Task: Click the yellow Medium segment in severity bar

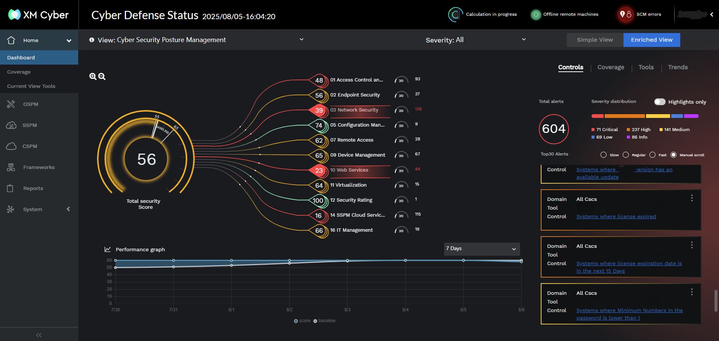Action: (658, 116)
